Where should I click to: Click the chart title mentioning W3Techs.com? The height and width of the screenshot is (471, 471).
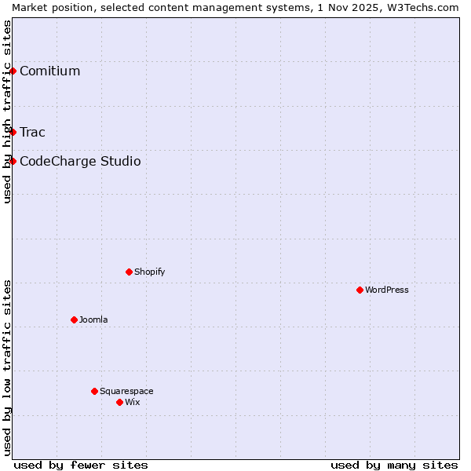235,7
